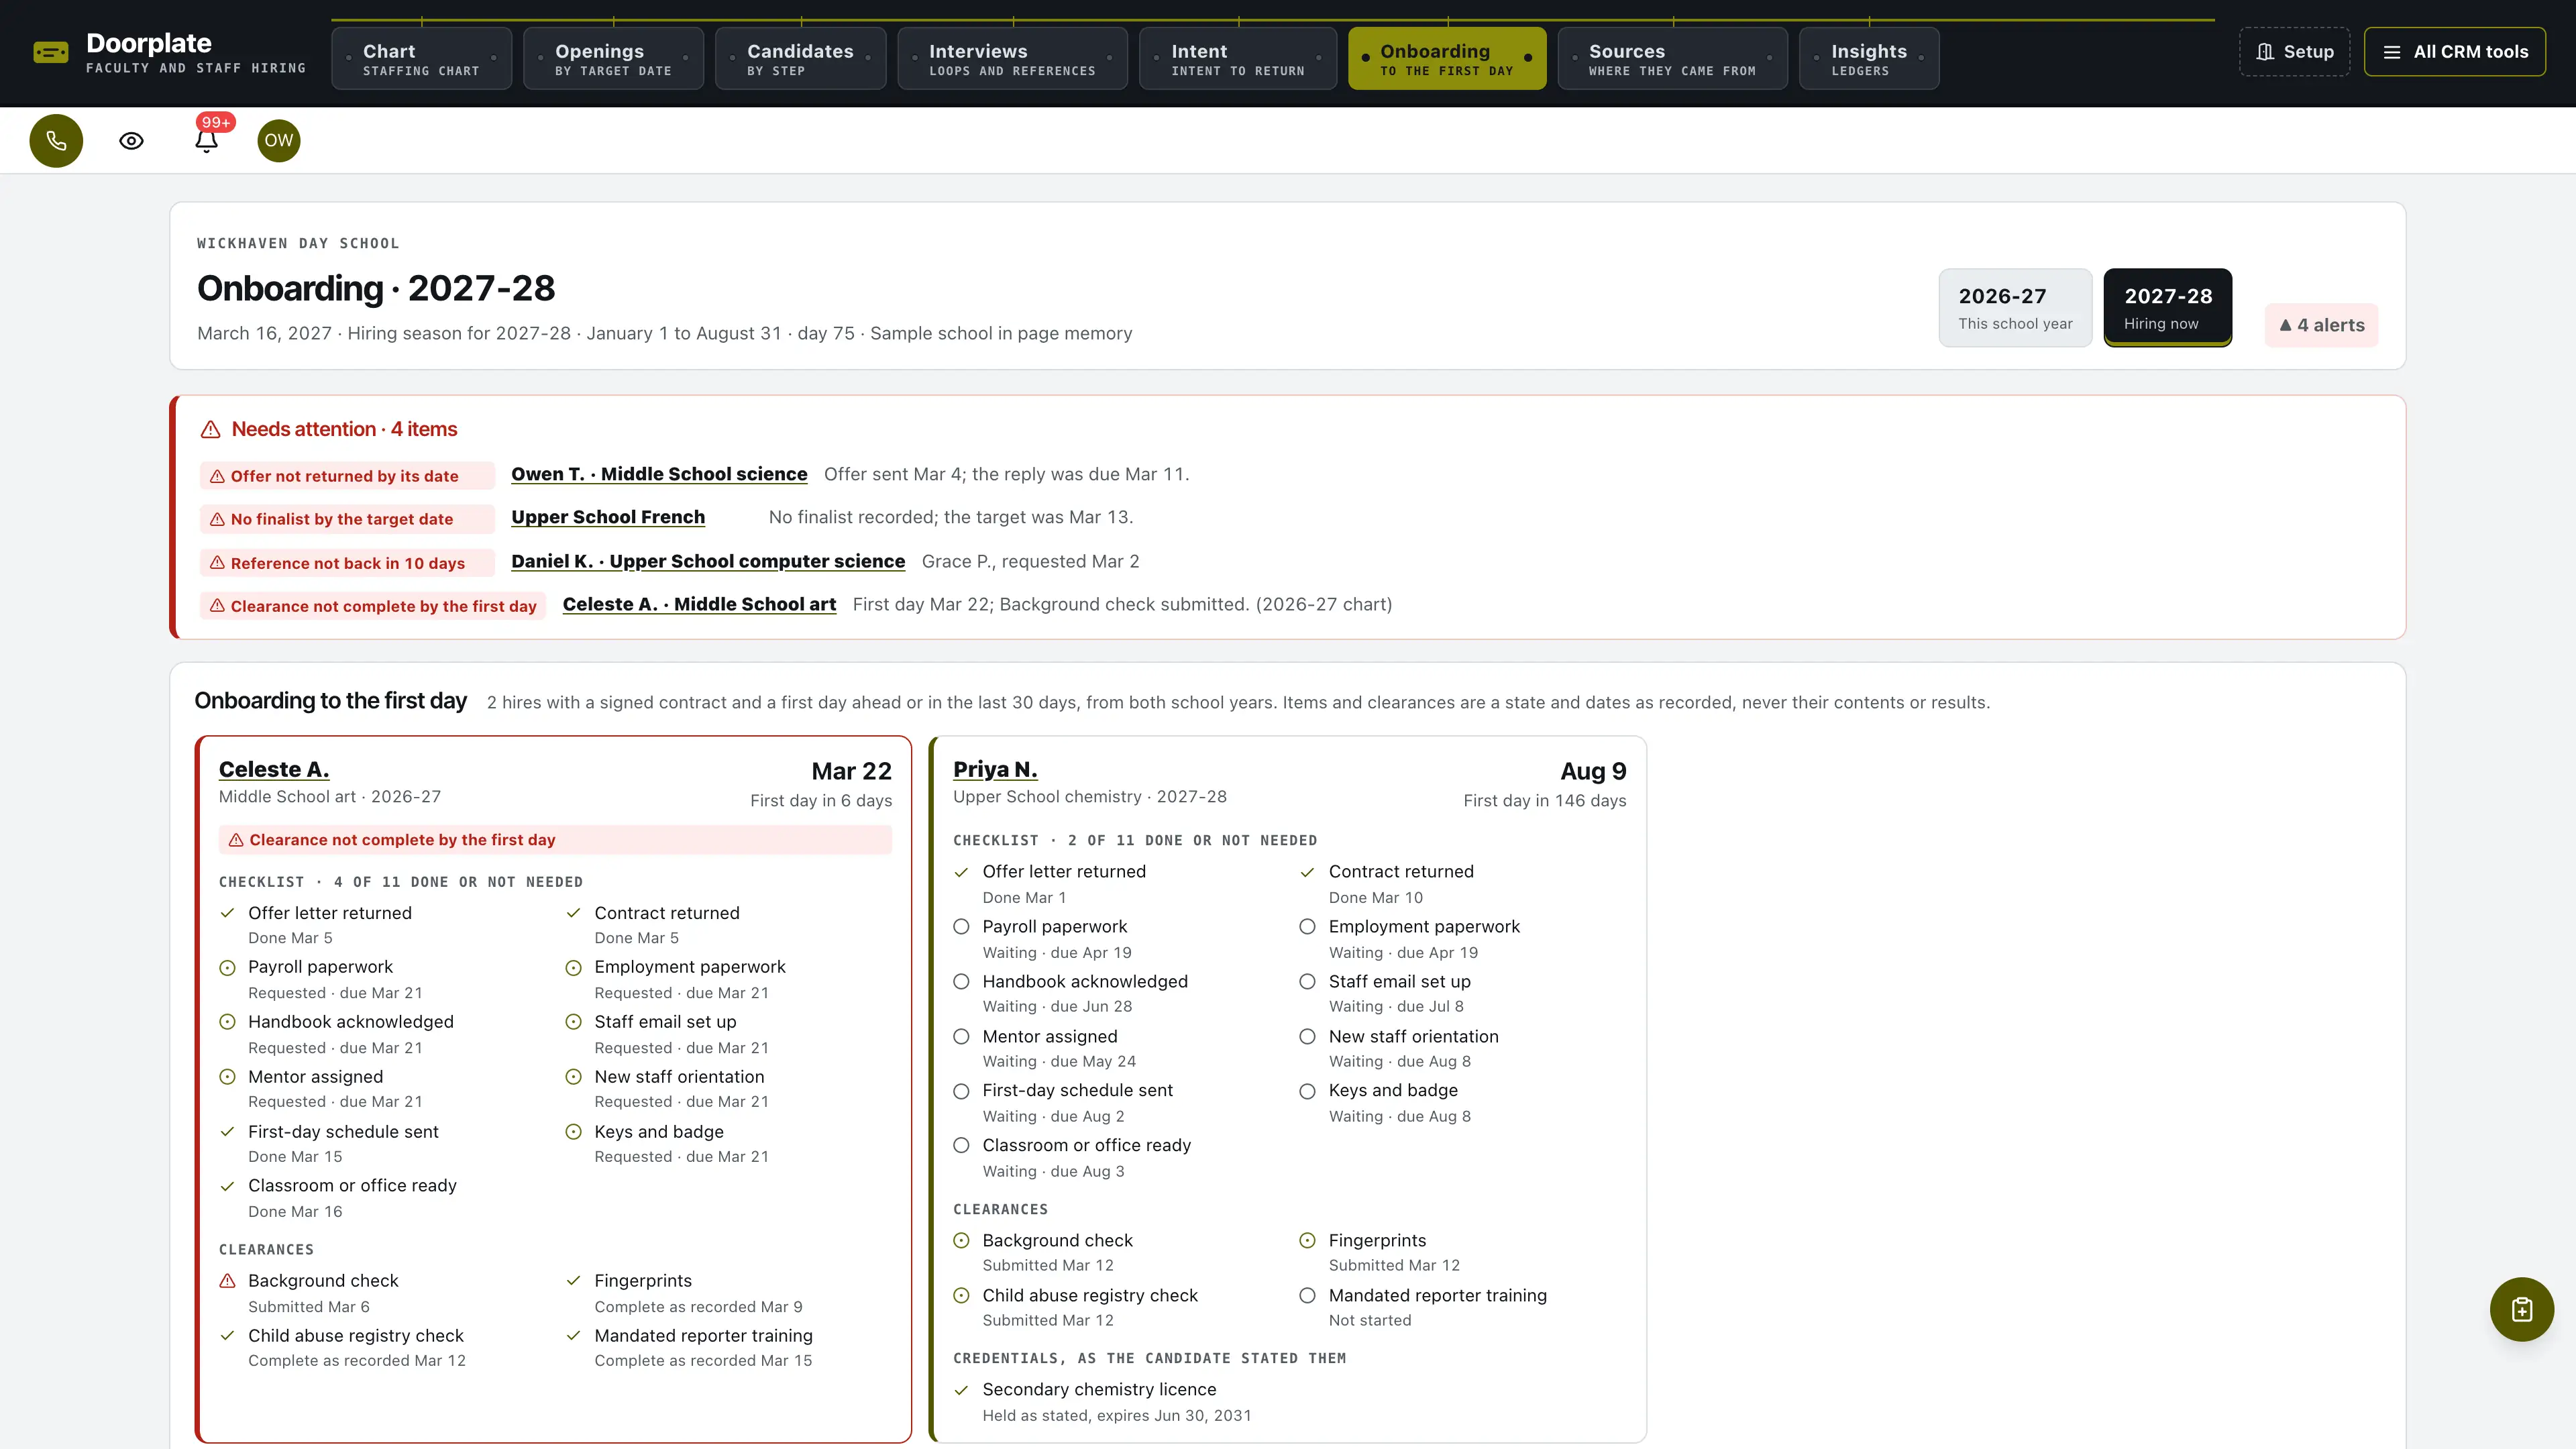Click Priya's Secondary chemistry licence checkmark
The image size is (2576, 1449).
coord(961,1390)
